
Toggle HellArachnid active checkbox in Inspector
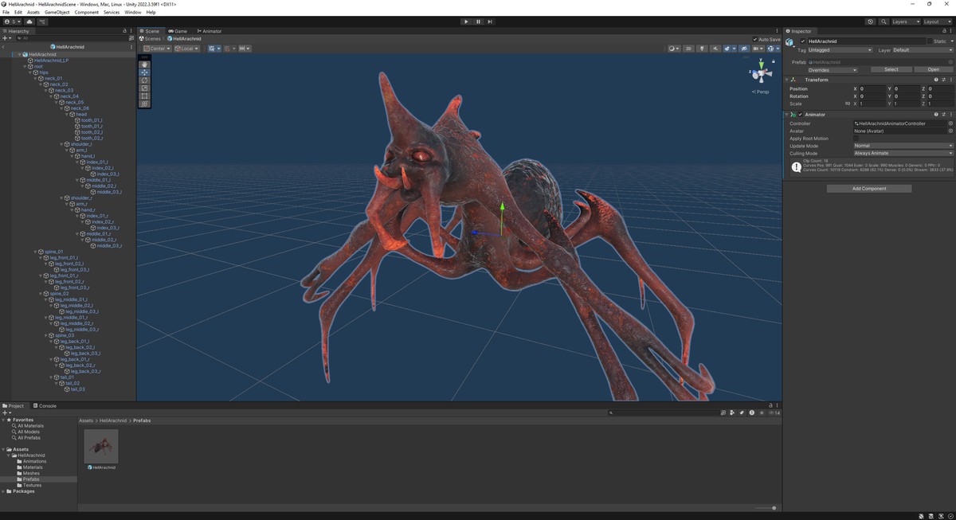coord(803,41)
